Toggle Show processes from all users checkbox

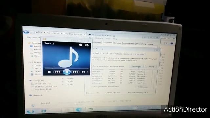click(92, 87)
